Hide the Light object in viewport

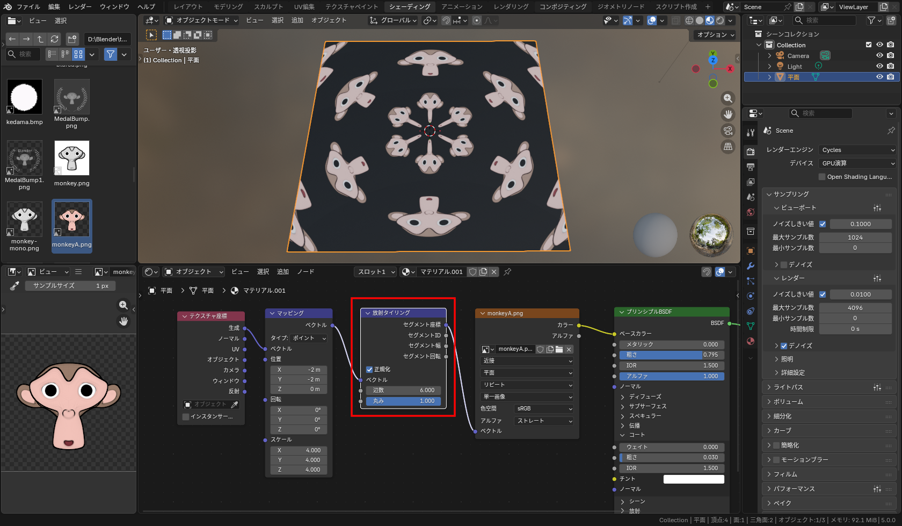point(879,67)
